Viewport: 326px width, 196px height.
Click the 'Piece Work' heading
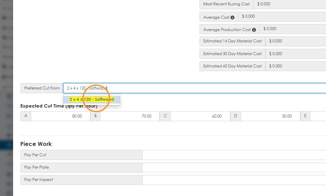point(36,144)
